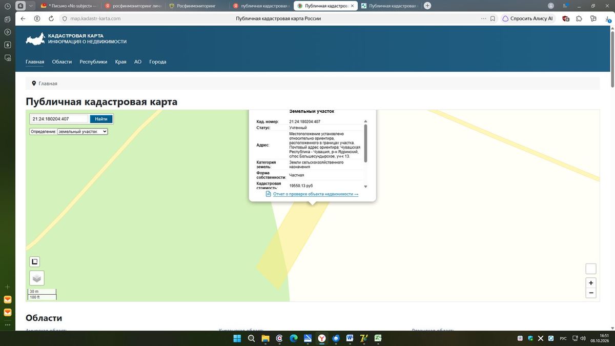The height and width of the screenshot is (346, 615).
Task: Open the 'Главная' navigation menu item
Action: pos(35,62)
